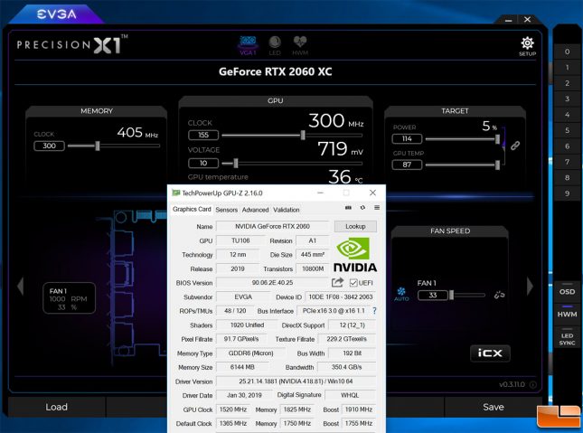Select profile slot 3
The width and height of the screenshot is (583, 433).
[x=567, y=99]
